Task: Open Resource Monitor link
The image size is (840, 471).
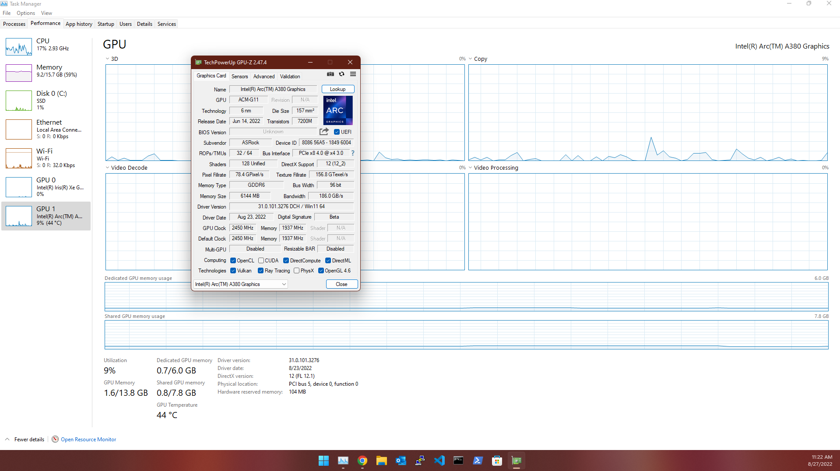Action: (x=88, y=439)
